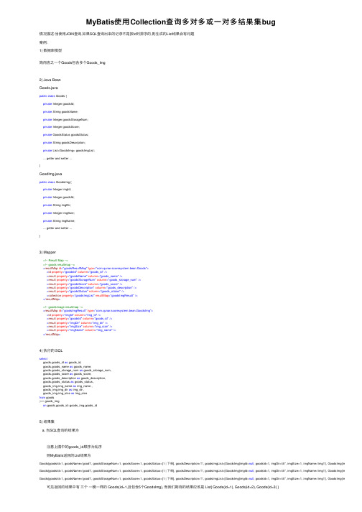Click the line "private Integer imgSize;"

click(59, 213)
